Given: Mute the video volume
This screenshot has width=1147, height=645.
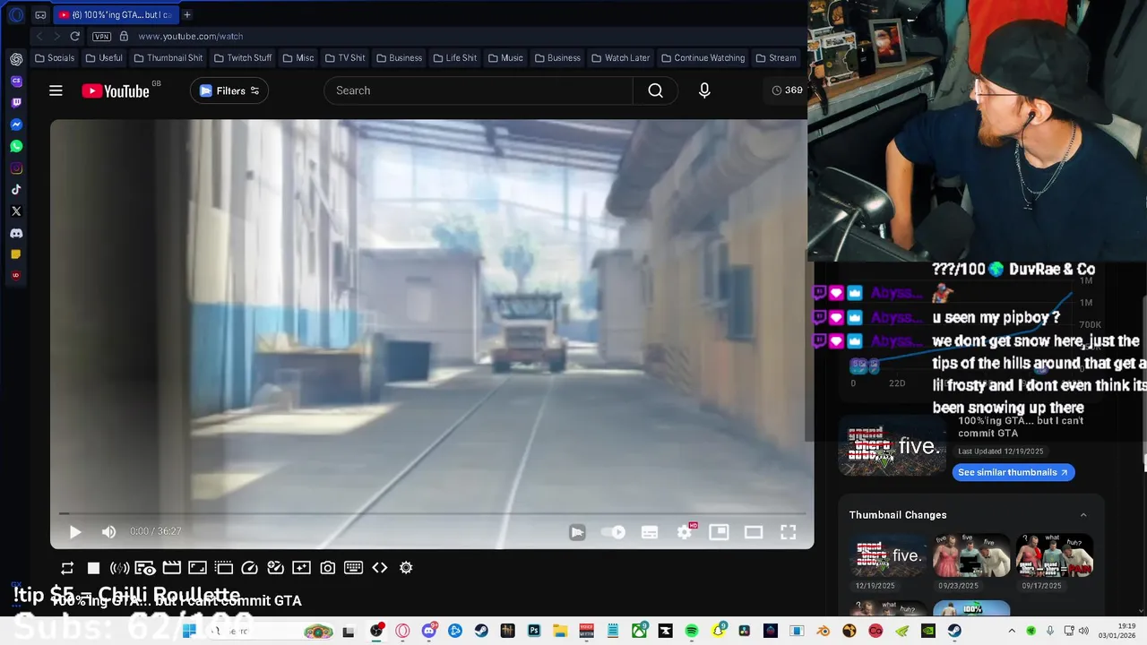Looking at the screenshot, I should (108, 532).
